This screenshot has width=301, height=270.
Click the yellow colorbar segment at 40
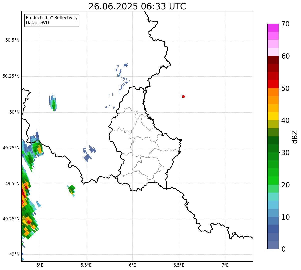273,116
